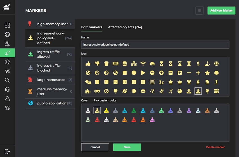The width and height of the screenshot is (239, 157).
Task: Open the hamburger menu beside Add New Marker
Action: tap(199, 11)
